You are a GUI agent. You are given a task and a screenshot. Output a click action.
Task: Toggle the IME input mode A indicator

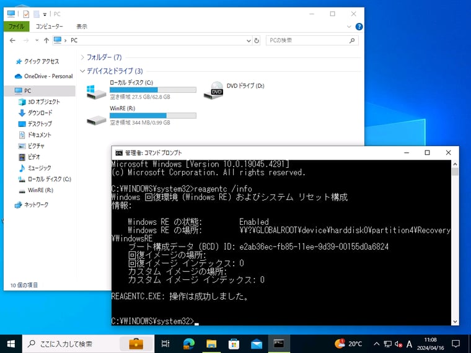409,344
